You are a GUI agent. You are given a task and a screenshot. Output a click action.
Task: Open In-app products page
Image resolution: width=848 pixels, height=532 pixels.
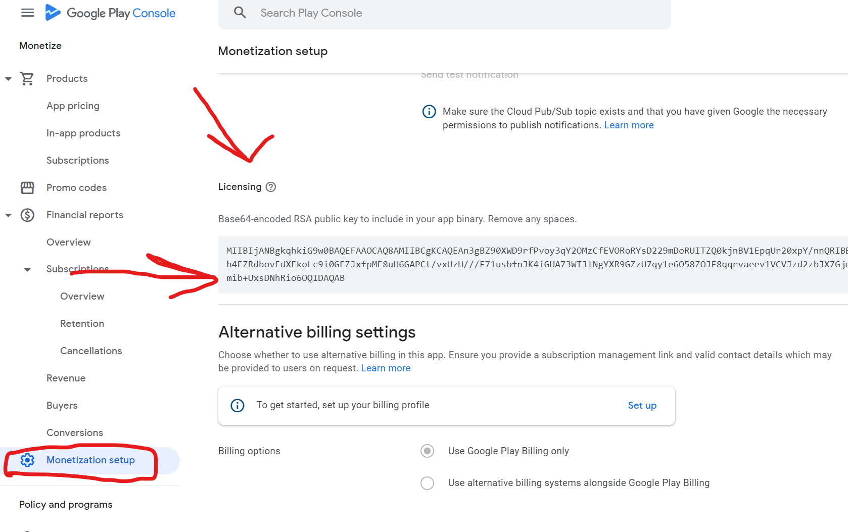point(83,133)
